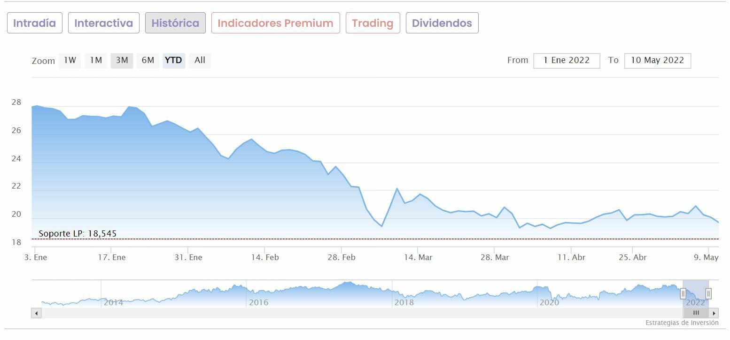
Task: Show All historical data zoom
Action: [x=200, y=60]
